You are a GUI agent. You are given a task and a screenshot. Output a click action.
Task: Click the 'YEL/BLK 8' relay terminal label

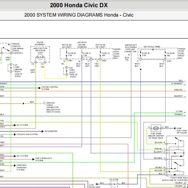(160, 167)
